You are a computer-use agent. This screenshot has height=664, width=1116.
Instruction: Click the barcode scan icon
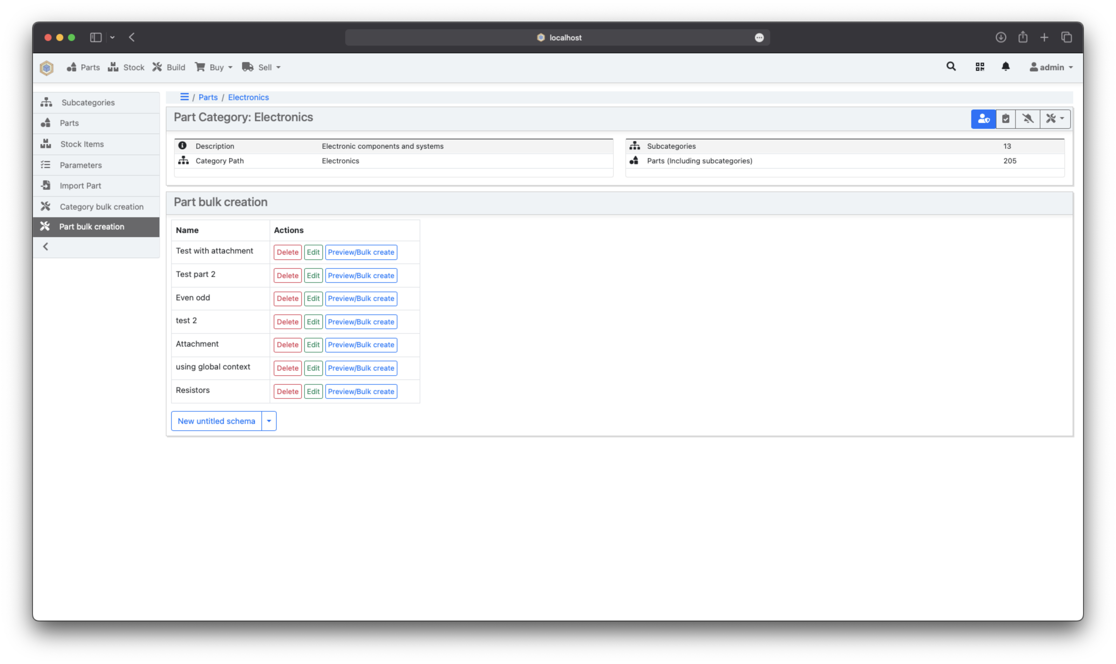click(980, 67)
